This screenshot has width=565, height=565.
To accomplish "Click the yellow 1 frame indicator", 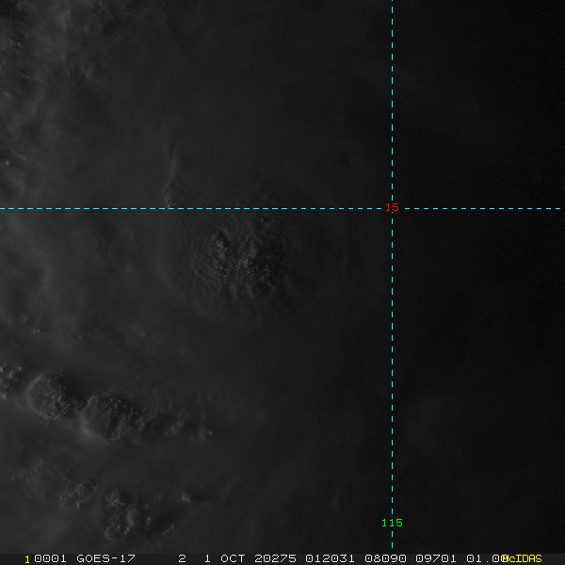I will 27,559.
